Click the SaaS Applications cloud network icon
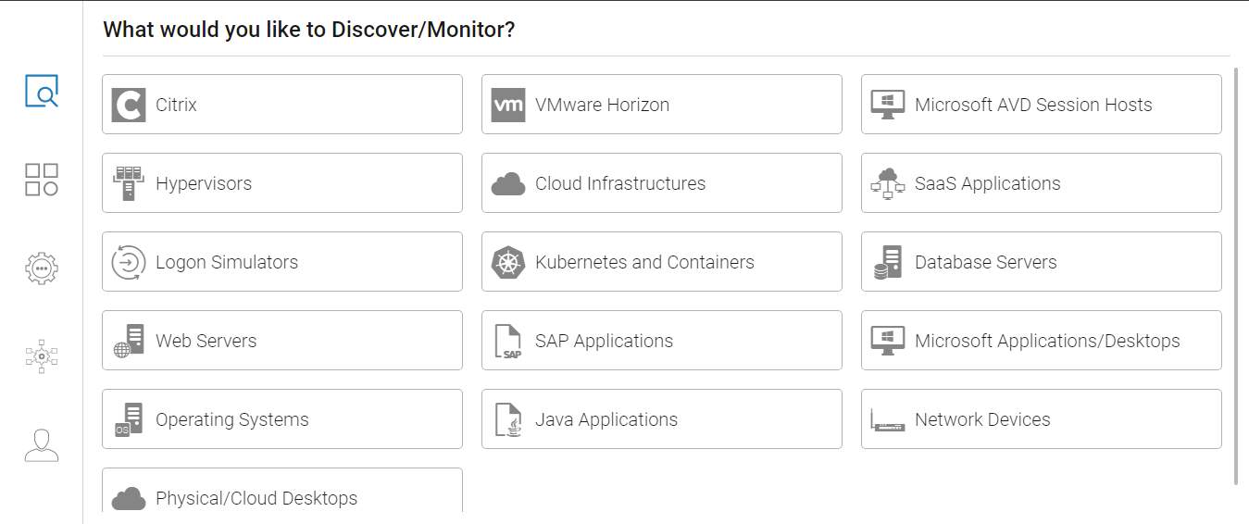 (x=888, y=183)
